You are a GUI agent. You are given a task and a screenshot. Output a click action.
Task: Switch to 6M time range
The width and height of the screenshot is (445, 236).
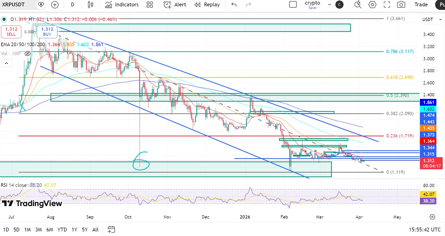click(50, 230)
